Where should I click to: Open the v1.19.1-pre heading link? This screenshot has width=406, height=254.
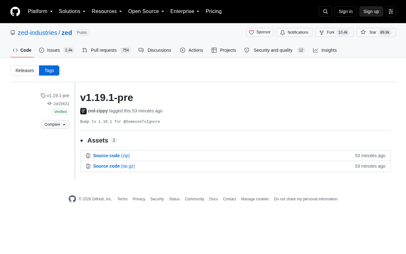[107, 97]
